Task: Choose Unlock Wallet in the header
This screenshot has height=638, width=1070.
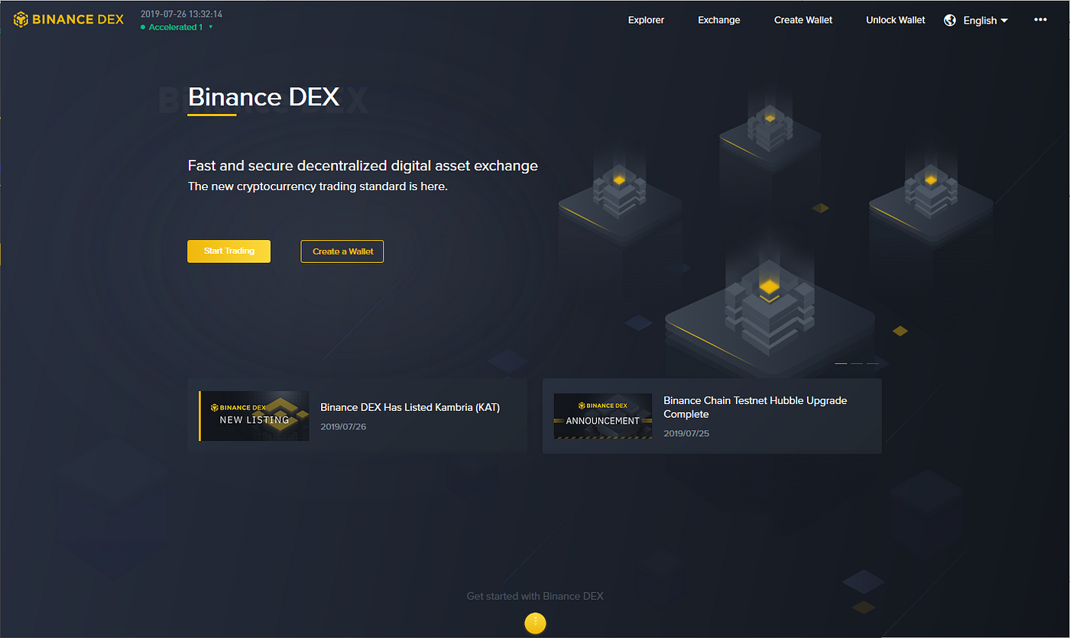Action: point(896,20)
